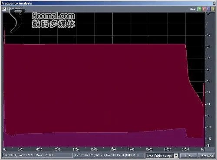The height and width of the screenshot is (160, 217).
Task: Click the blue Hold 3 button
Action: pos(208,9)
